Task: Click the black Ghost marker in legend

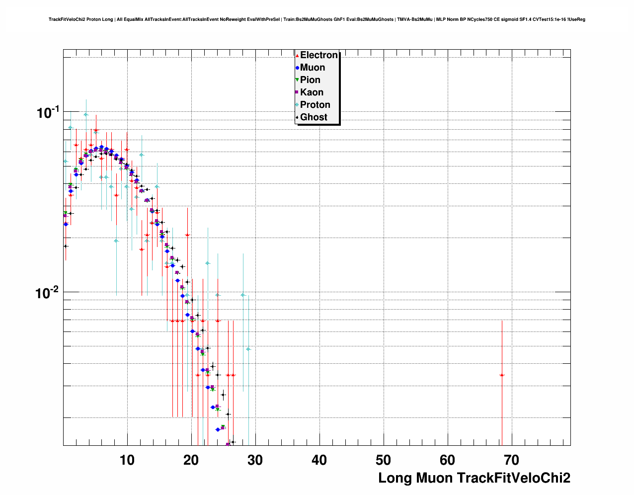Action: coord(297,117)
